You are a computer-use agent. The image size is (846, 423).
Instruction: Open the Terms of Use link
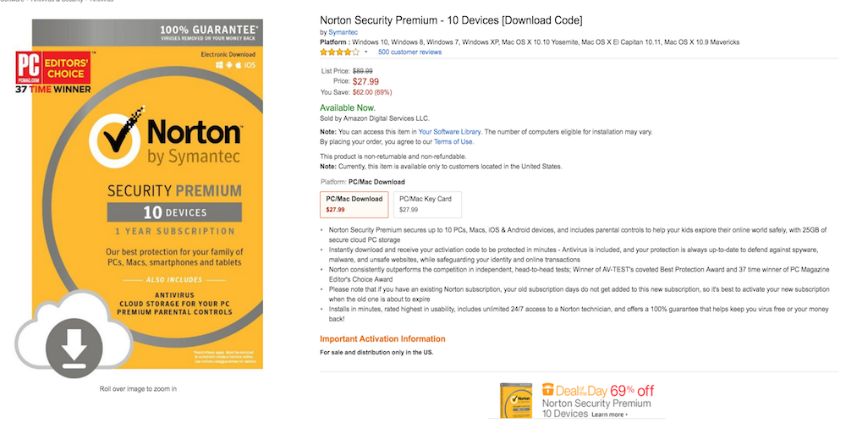click(x=453, y=142)
